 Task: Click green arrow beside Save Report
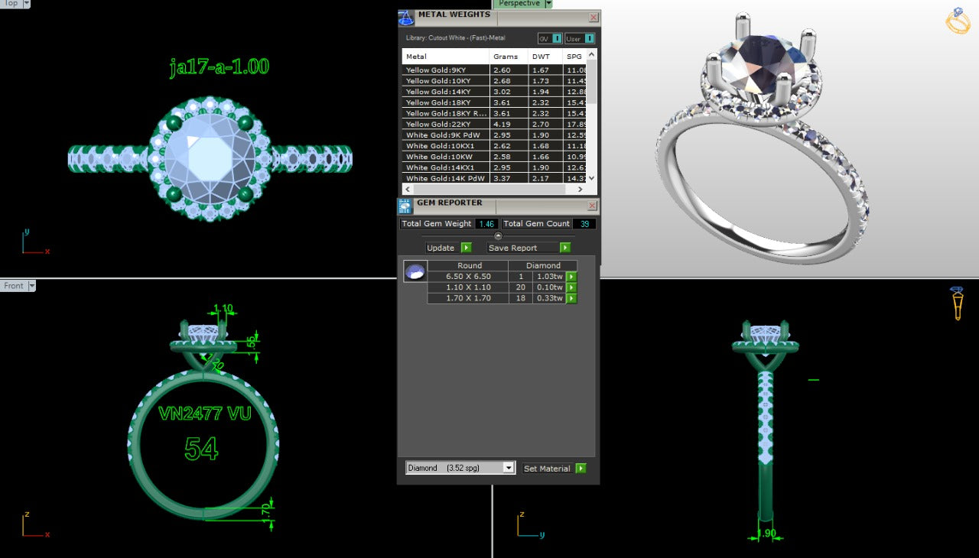click(565, 248)
